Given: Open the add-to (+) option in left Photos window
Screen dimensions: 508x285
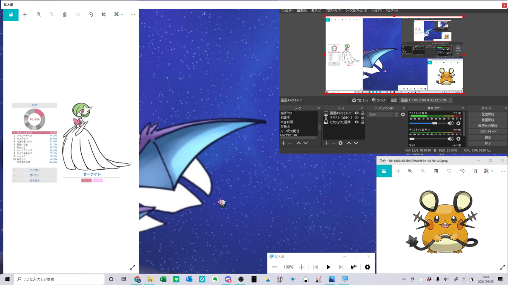Looking at the screenshot, I should 25,14.
